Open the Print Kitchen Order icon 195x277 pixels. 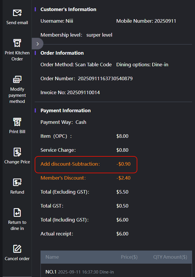[x=17, y=43]
